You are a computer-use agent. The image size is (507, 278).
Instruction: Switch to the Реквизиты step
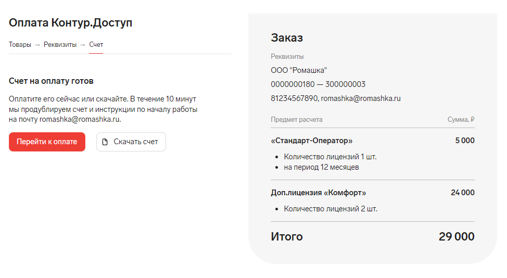pyautogui.click(x=60, y=45)
